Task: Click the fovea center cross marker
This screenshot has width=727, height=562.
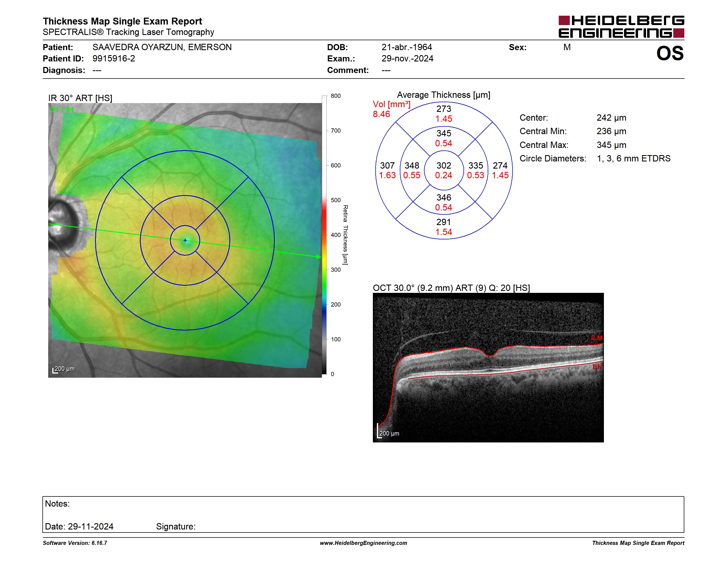Action: [x=185, y=241]
